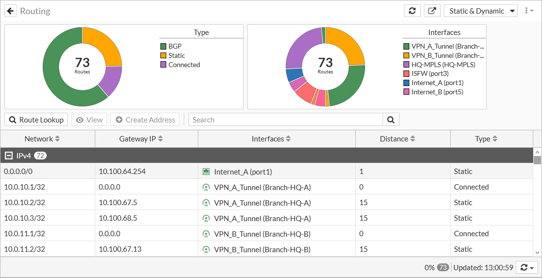
Task: Focus the Search input field
Action: [x=286, y=120]
